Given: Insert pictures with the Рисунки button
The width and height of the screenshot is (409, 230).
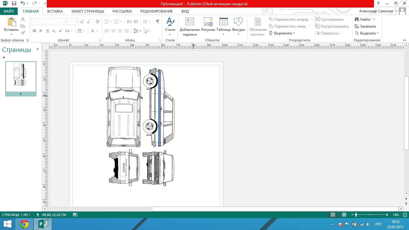Looking at the screenshot, I should click(x=208, y=25).
